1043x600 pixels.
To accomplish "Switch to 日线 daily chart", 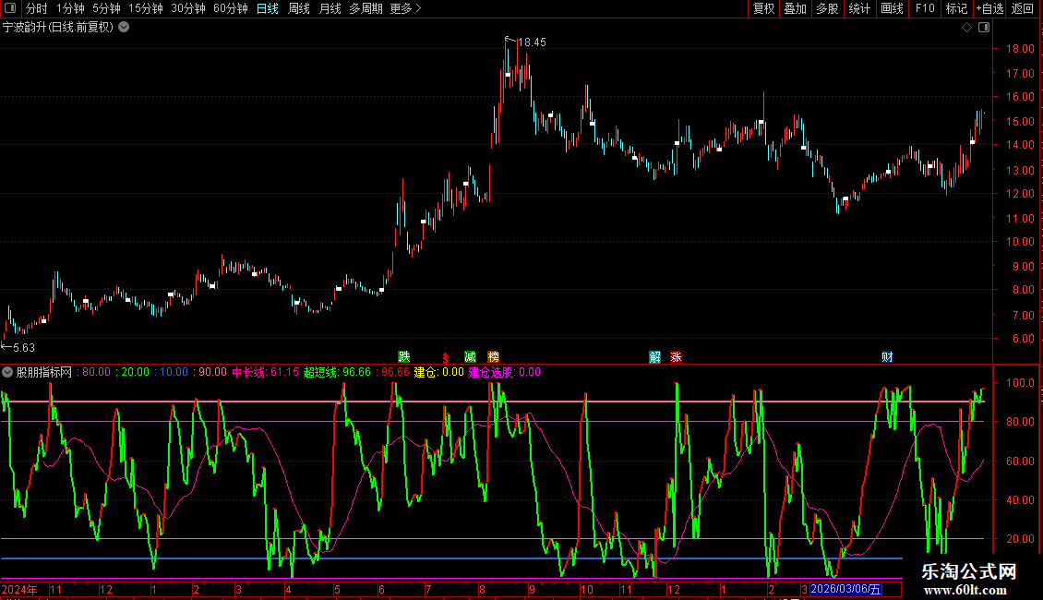I will point(268,8).
